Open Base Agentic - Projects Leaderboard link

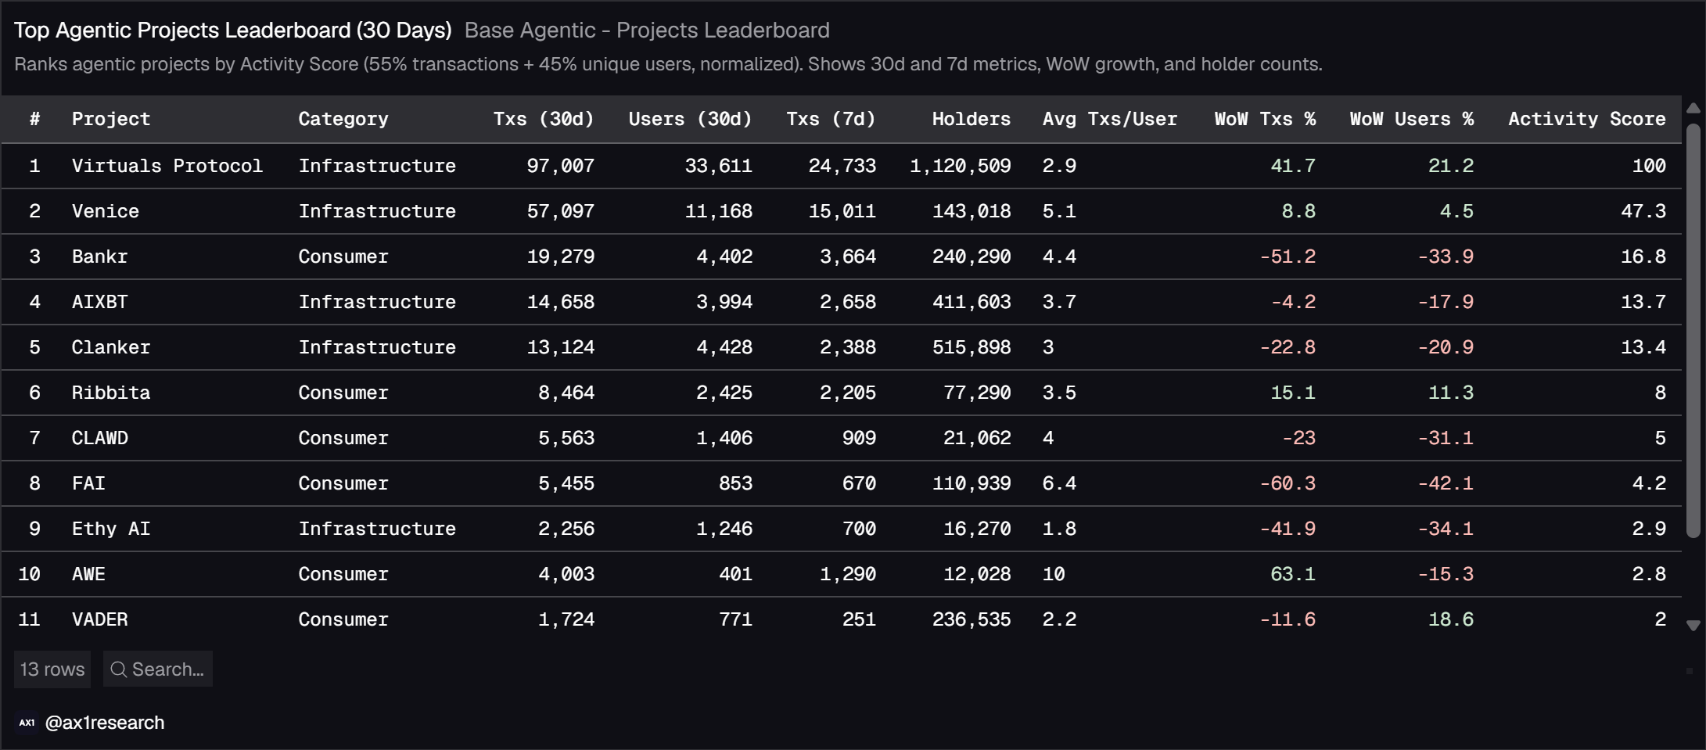pyautogui.click(x=647, y=31)
